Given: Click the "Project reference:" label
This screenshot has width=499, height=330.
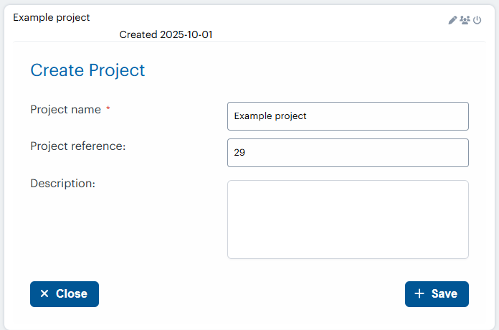Looking at the screenshot, I should pos(78,146).
